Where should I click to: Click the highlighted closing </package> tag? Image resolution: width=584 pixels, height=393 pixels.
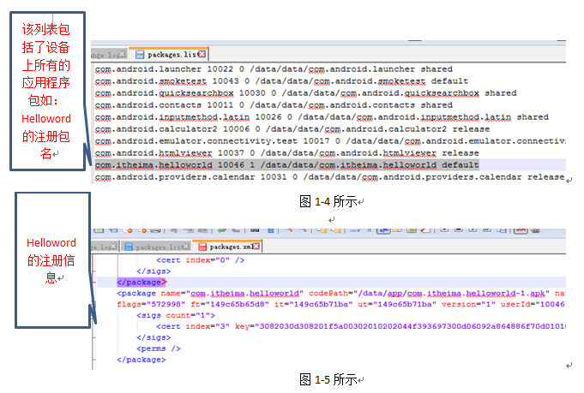(141, 283)
